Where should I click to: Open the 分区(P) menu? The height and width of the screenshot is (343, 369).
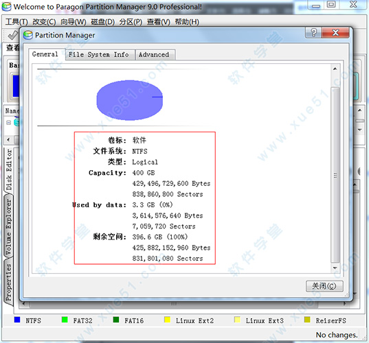(131, 22)
